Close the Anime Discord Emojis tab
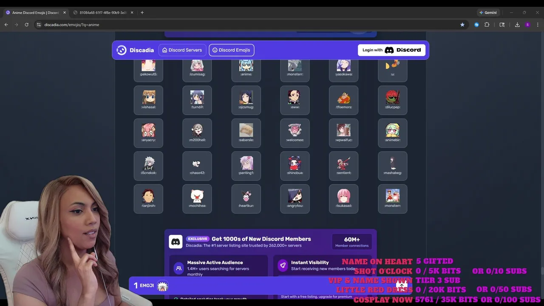544x306 pixels. (x=65, y=13)
